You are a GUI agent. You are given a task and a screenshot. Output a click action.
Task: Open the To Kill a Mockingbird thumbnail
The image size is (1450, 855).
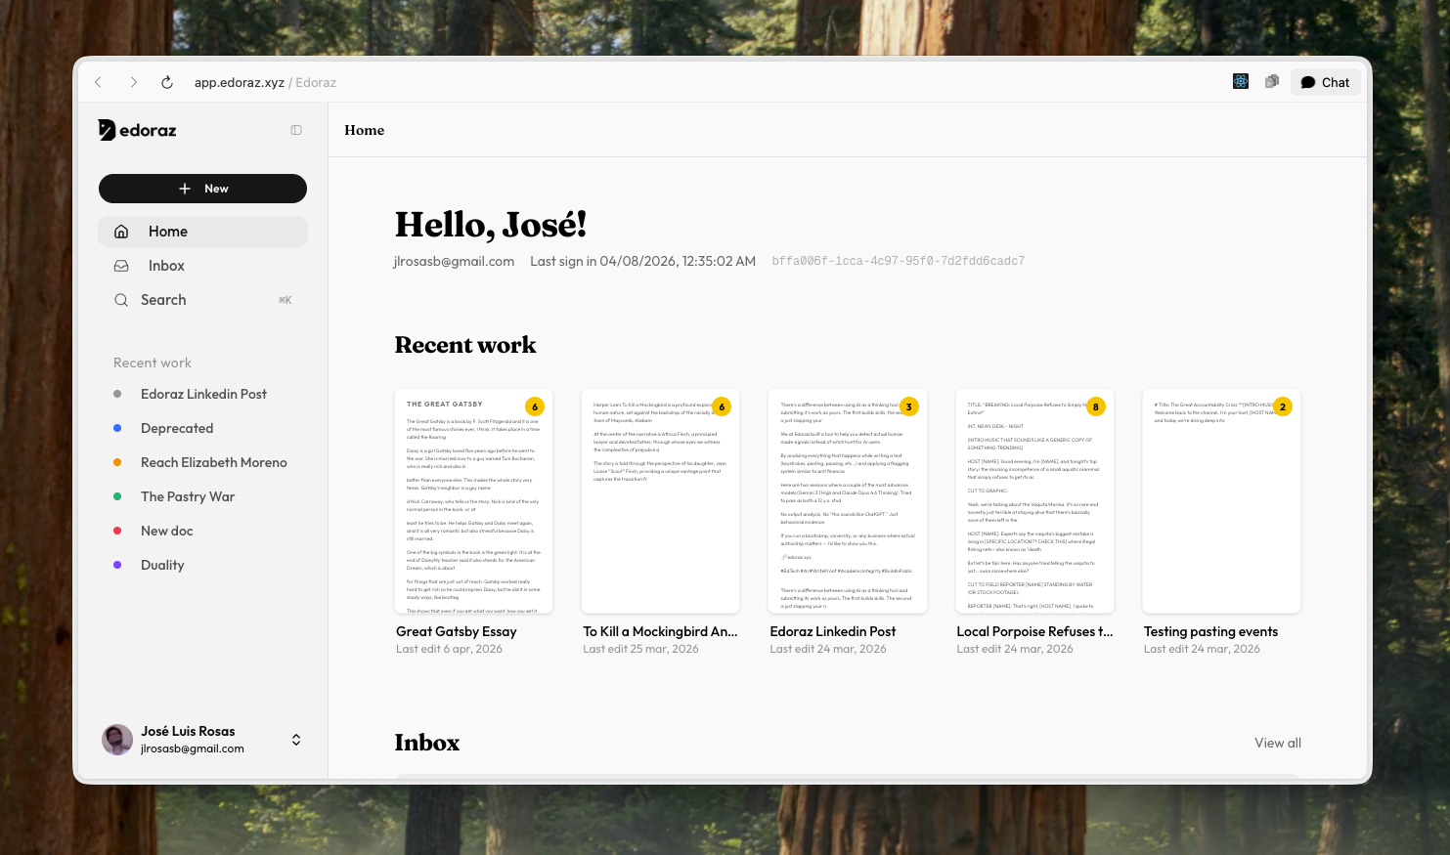click(x=661, y=501)
